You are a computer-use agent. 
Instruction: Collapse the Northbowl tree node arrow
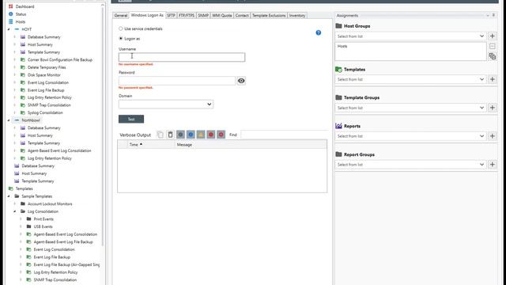point(9,120)
